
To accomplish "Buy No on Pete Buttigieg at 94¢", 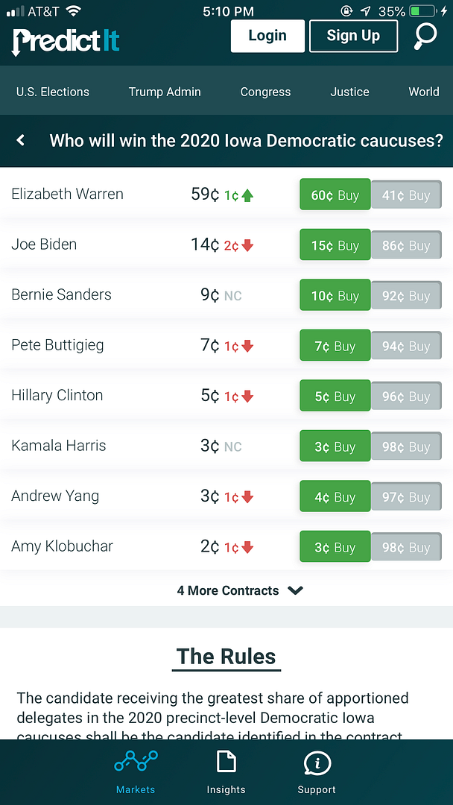I will point(406,347).
